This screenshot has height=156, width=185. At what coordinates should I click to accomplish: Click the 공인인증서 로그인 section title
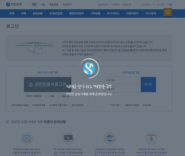pyautogui.click(x=48, y=73)
